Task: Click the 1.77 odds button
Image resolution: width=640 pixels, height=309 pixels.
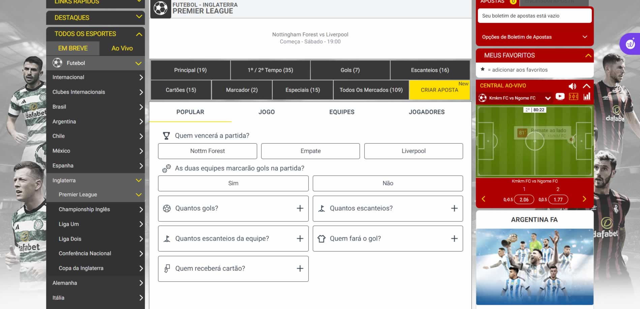Action: (x=558, y=199)
